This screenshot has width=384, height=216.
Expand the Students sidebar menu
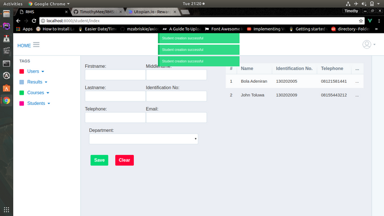38,103
